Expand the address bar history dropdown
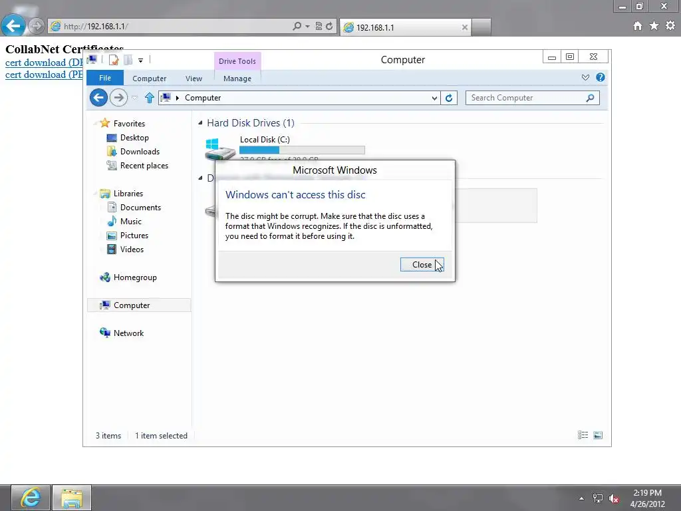This screenshot has height=511, width=681. click(x=434, y=98)
